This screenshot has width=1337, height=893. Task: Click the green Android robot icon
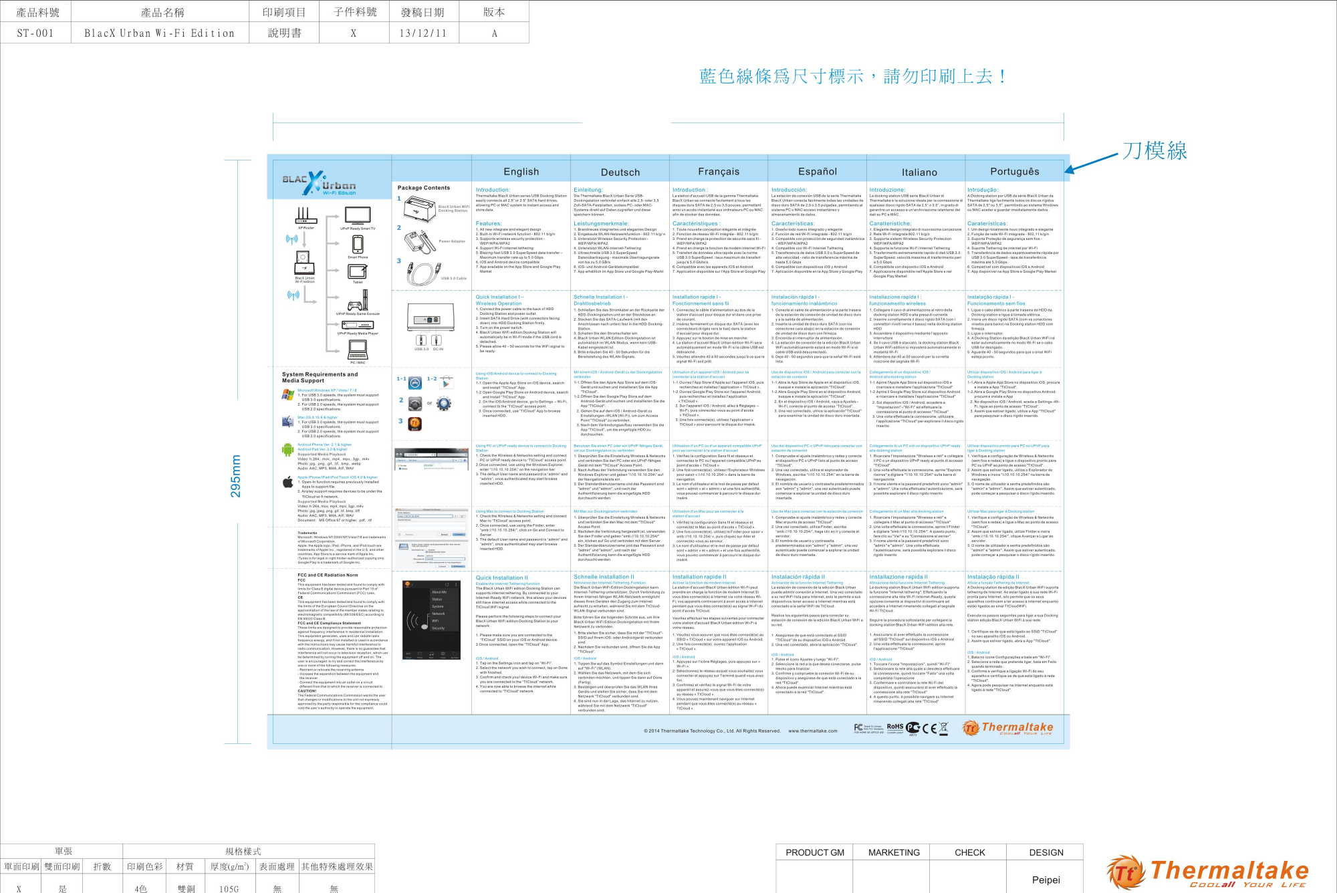(288, 449)
